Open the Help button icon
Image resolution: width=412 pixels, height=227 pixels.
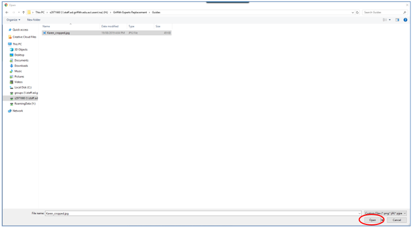[405, 19]
